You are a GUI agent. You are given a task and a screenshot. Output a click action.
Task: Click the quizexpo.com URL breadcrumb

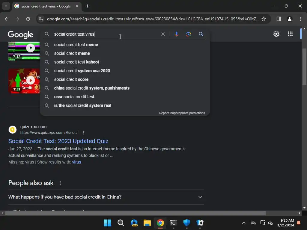49,133
